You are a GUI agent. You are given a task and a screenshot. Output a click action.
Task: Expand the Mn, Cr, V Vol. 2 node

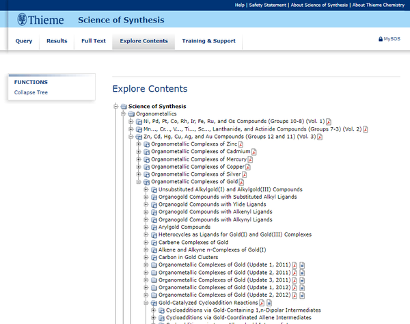pyautogui.click(x=131, y=129)
